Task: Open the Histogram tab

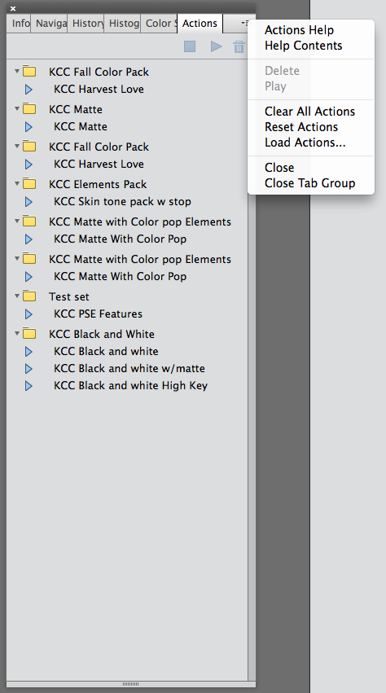Action: tap(123, 24)
